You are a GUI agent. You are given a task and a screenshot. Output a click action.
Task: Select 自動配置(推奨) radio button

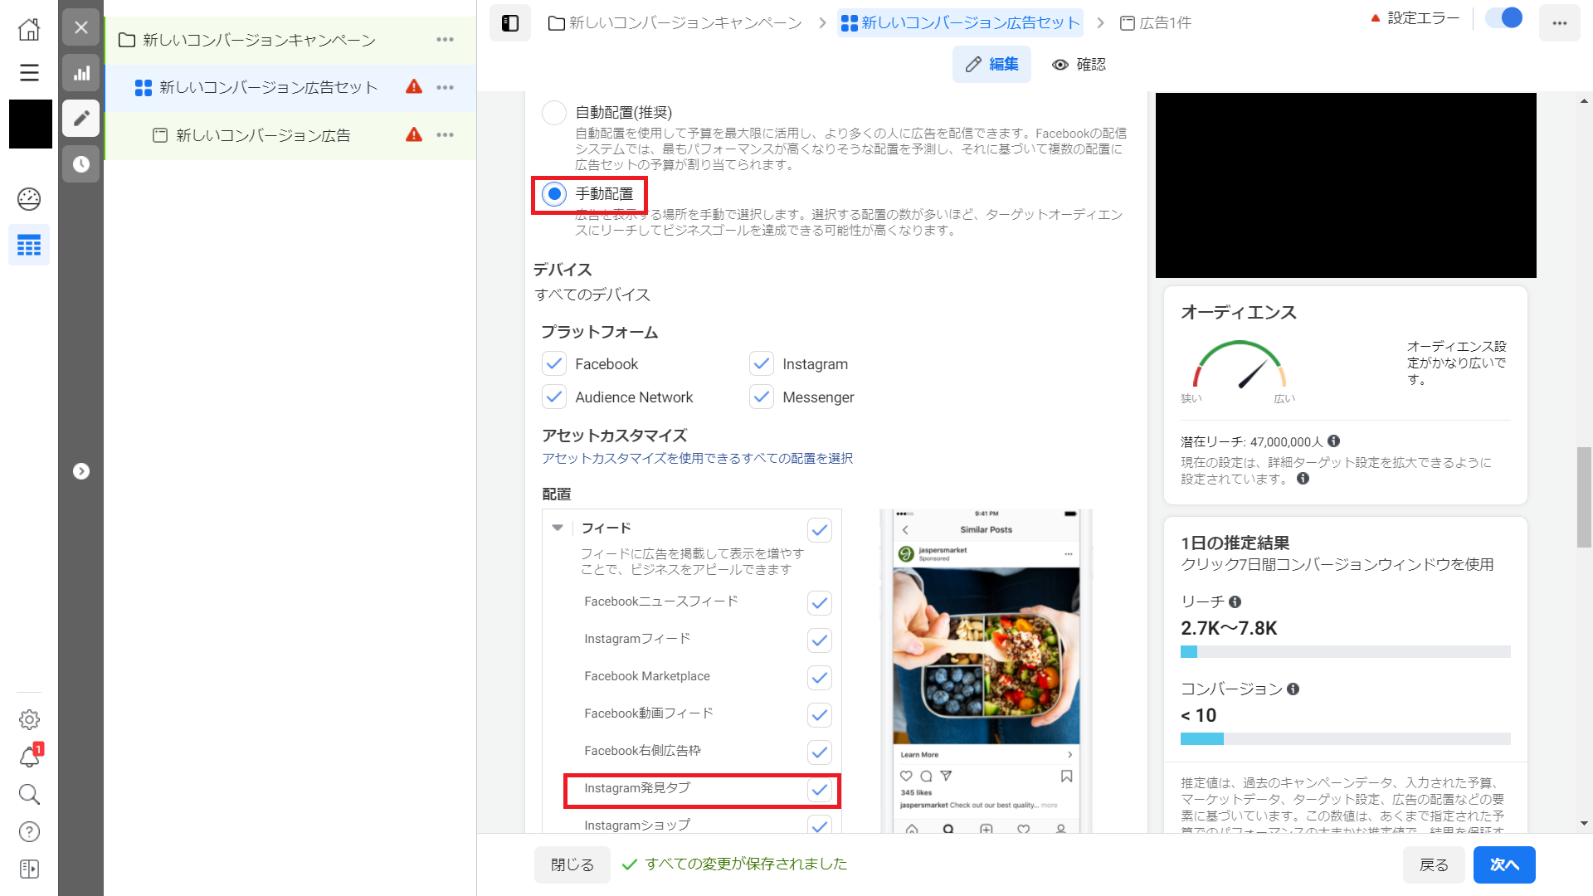(x=554, y=113)
